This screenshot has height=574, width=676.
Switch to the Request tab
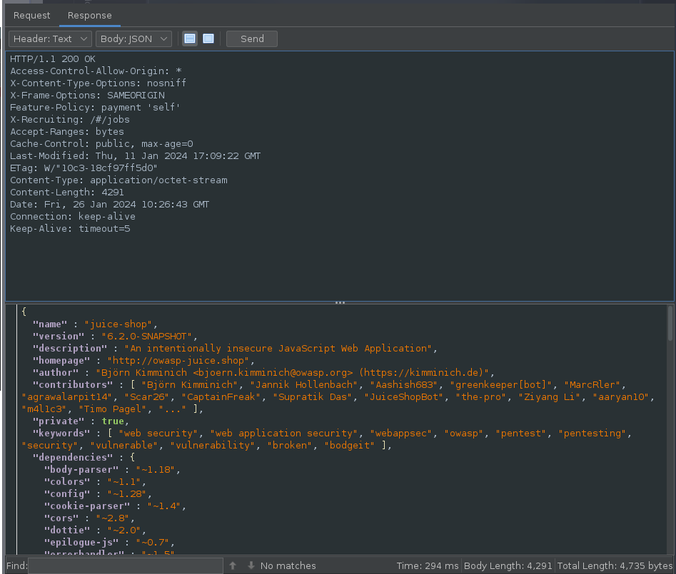coord(31,16)
